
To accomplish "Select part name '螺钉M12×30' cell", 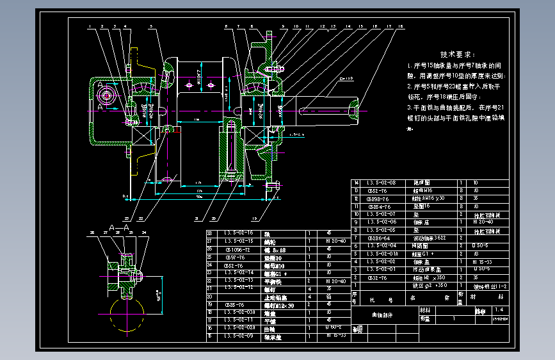I will click(279, 306).
